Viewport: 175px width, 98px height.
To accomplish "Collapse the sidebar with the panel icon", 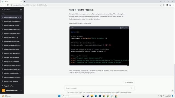I will [x=21, y=10].
